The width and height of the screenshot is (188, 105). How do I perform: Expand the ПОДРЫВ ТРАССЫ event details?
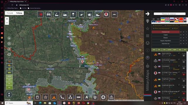tap(179, 79)
